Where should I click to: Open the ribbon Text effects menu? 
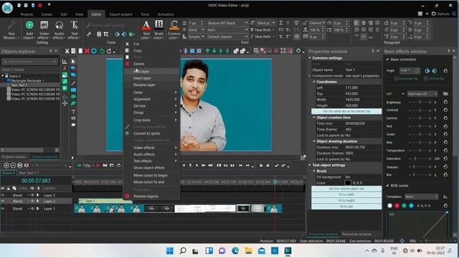74,30
